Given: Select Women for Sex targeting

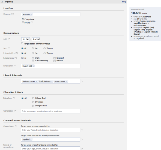Looking at the screenshot, I should pyautogui.click(x=44, y=48).
